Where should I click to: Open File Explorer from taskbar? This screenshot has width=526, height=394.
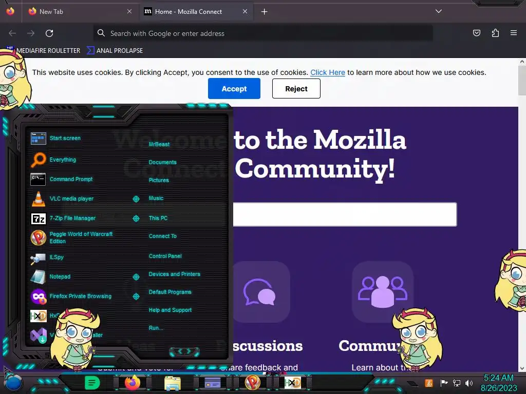pyautogui.click(x=173, y=383)
